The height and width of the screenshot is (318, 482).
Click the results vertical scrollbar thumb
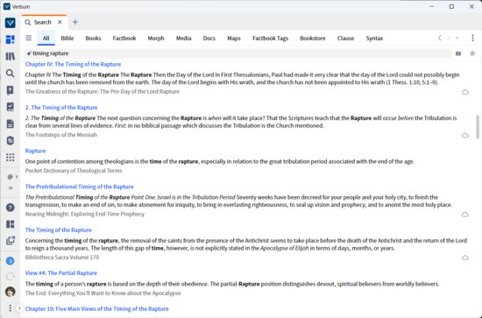tap(478, 126)
